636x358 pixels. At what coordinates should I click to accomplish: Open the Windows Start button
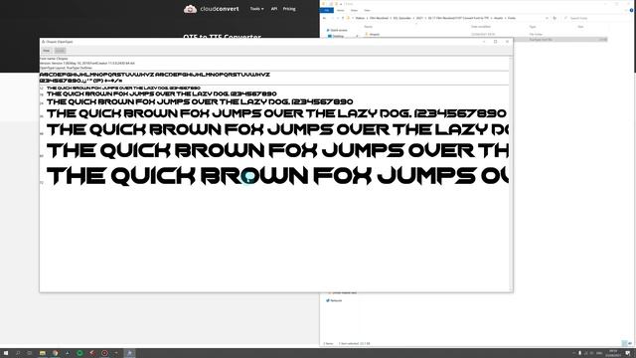pyautogui.click(x=6, y=353)
